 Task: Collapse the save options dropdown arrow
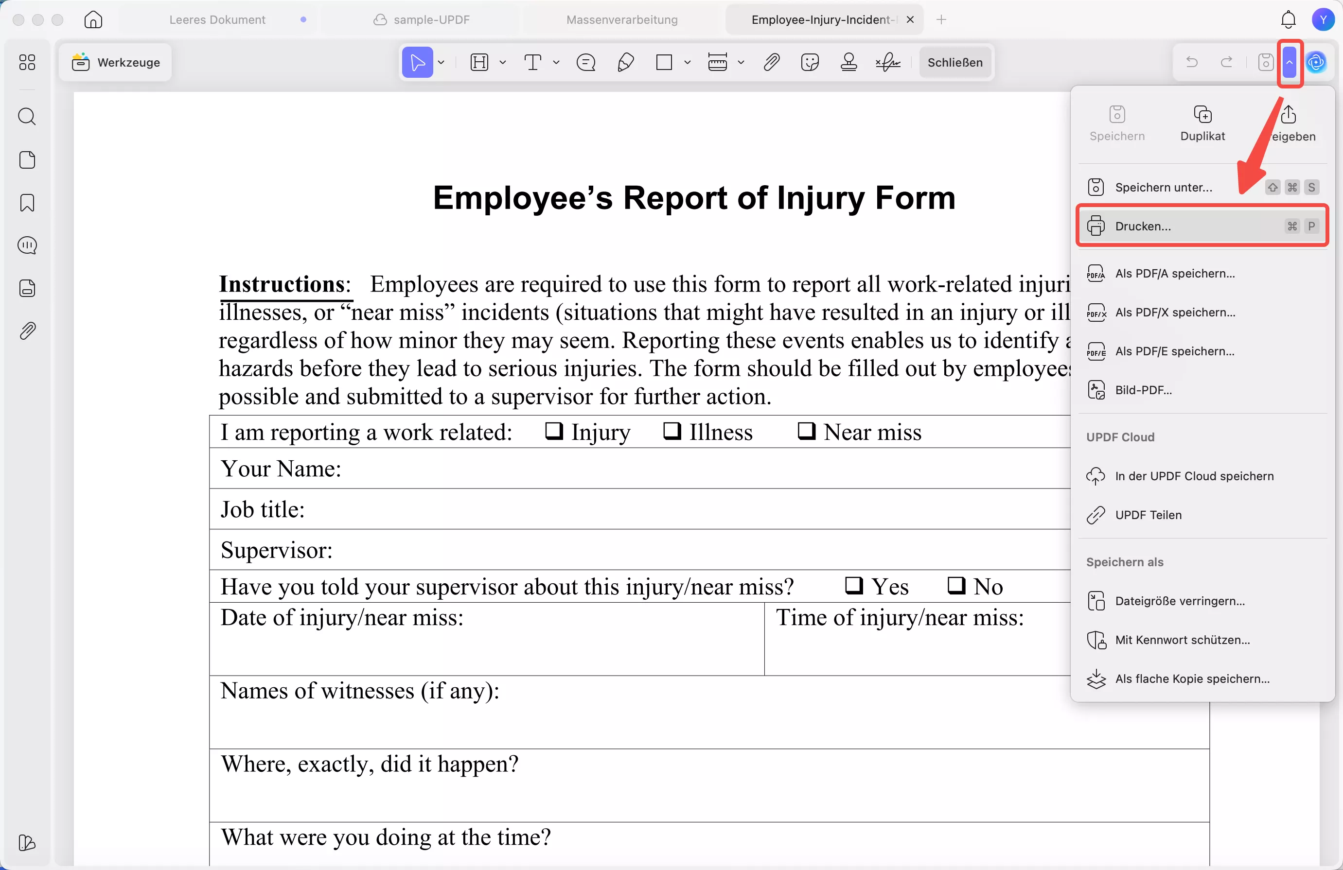pos(1290,62)
